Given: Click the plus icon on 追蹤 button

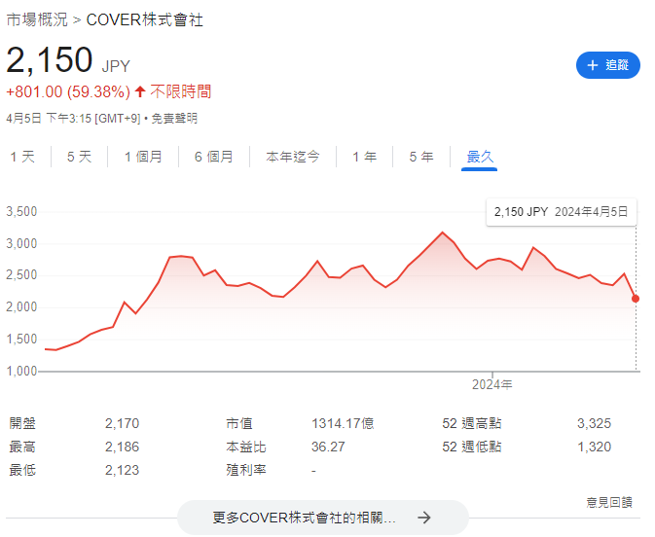Looking at the screenshot, I should [592, 65].
